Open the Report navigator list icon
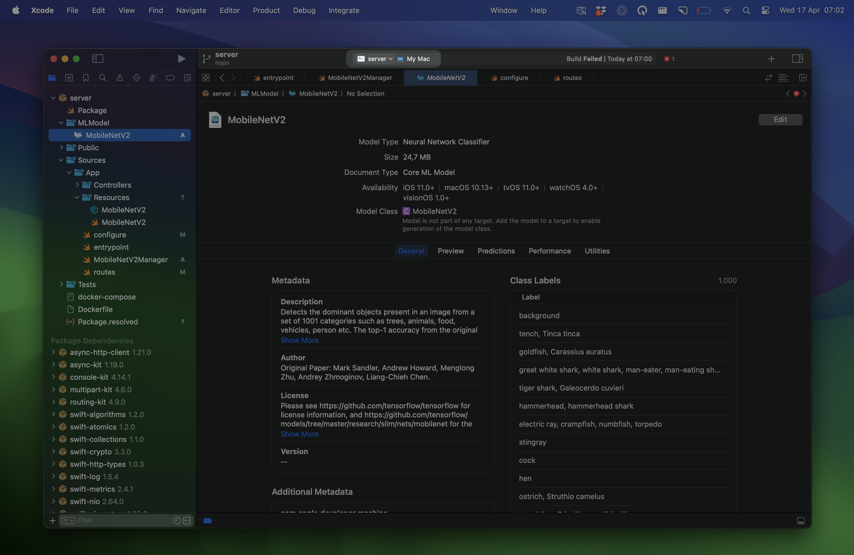The width and height of the screenshot is (854, 555). [x=187, y=77]
